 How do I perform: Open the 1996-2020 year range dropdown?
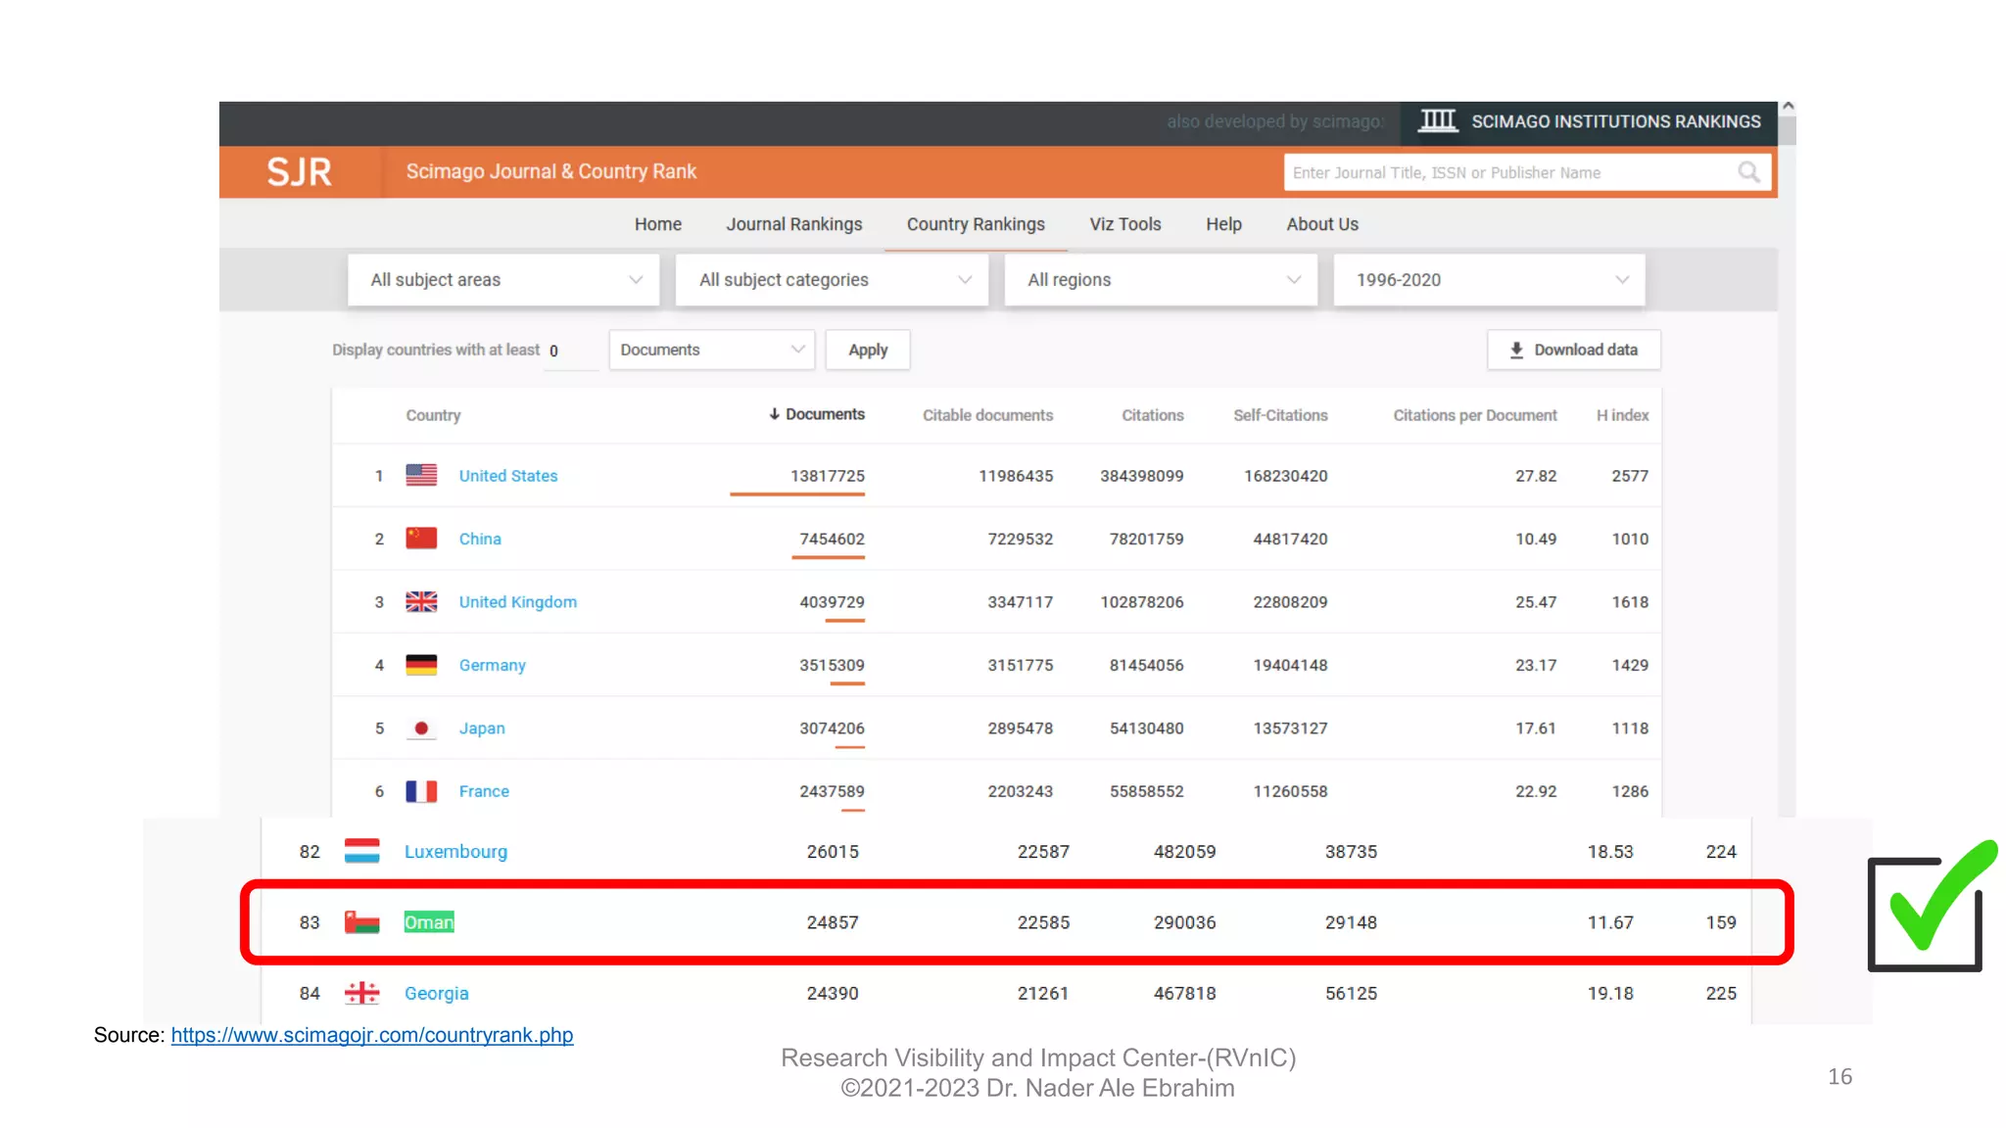point(1490,280)
